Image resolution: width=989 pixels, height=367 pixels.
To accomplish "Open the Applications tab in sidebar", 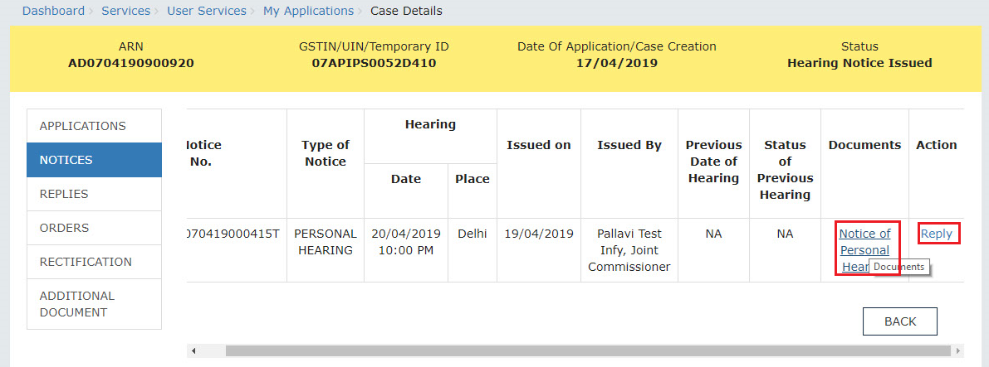I will click(x=94, y=126).
